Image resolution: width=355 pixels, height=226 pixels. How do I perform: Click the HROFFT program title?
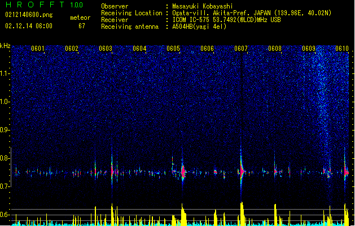(35, 5)
